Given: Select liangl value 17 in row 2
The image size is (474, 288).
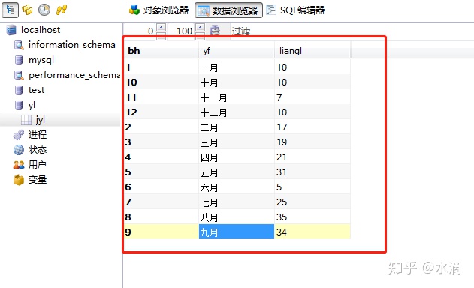Looking at the screenshot, I should point(313,127).
